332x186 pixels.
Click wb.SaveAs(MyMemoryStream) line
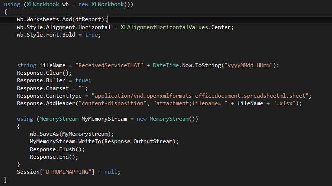72,134
